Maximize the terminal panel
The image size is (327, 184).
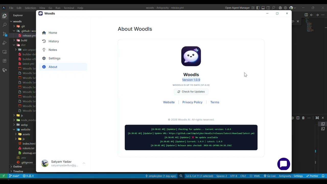pyautogui.click(x=317, y=118)
